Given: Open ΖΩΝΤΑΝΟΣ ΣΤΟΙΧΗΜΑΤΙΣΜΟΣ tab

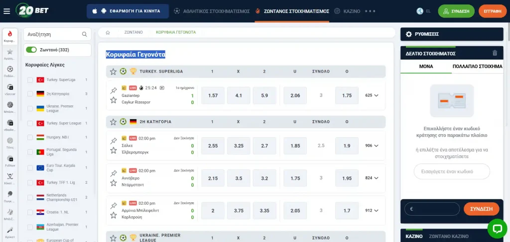Looking at the screenshot, I should pyautogui.click(x=292, y=11).
